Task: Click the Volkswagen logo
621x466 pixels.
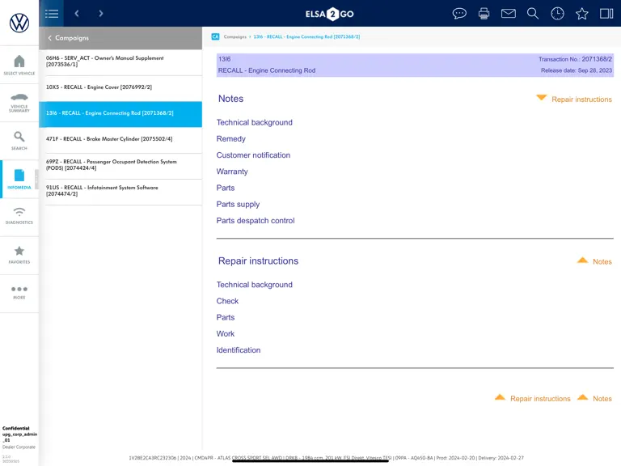Action: pos(19,23)
